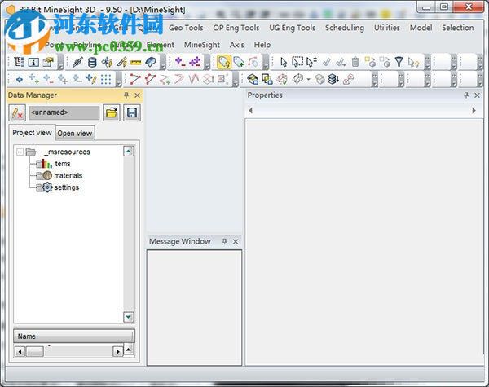Click the trash can delete icon

point(355,62)
